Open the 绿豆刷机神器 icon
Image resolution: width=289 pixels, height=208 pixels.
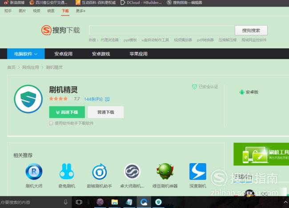tap(165, 171)
